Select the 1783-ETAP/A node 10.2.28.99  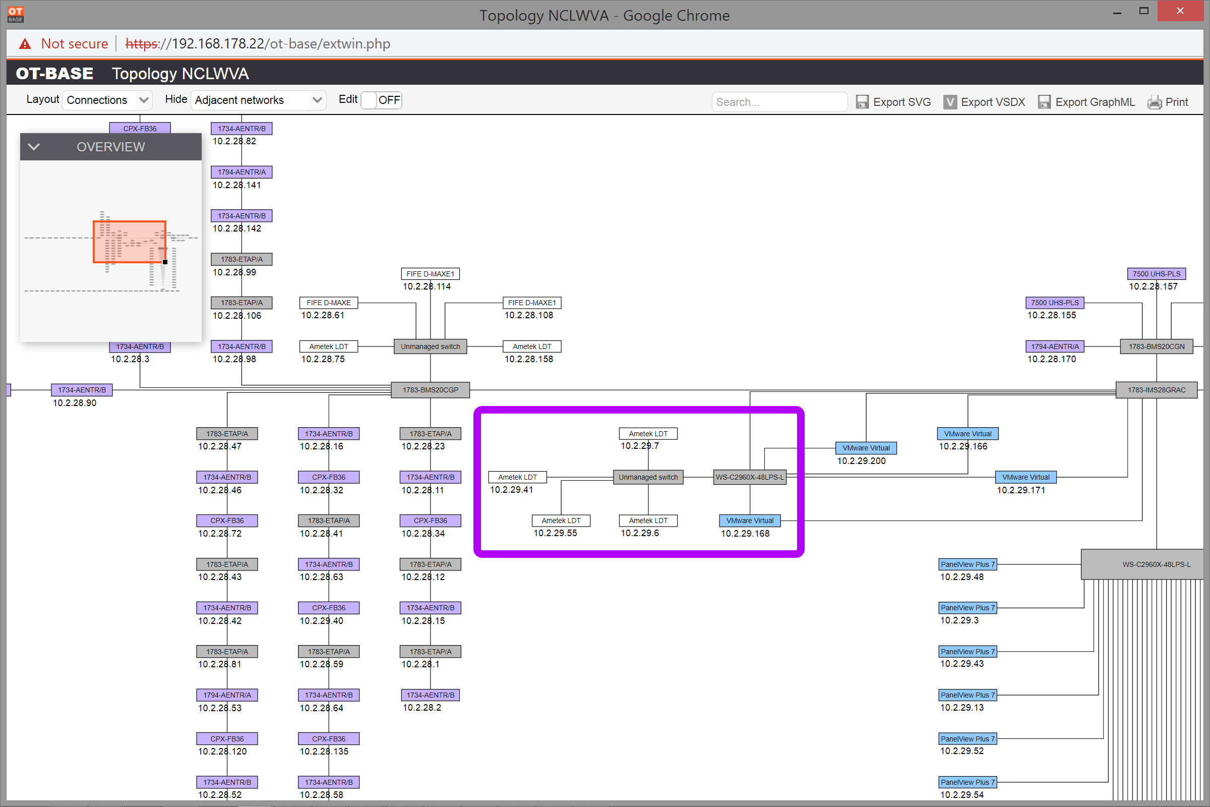242,259
